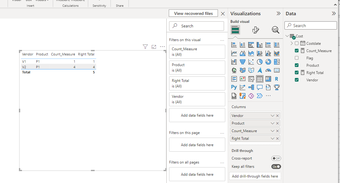Check the Costdate field checkbox

pos(297,43)
